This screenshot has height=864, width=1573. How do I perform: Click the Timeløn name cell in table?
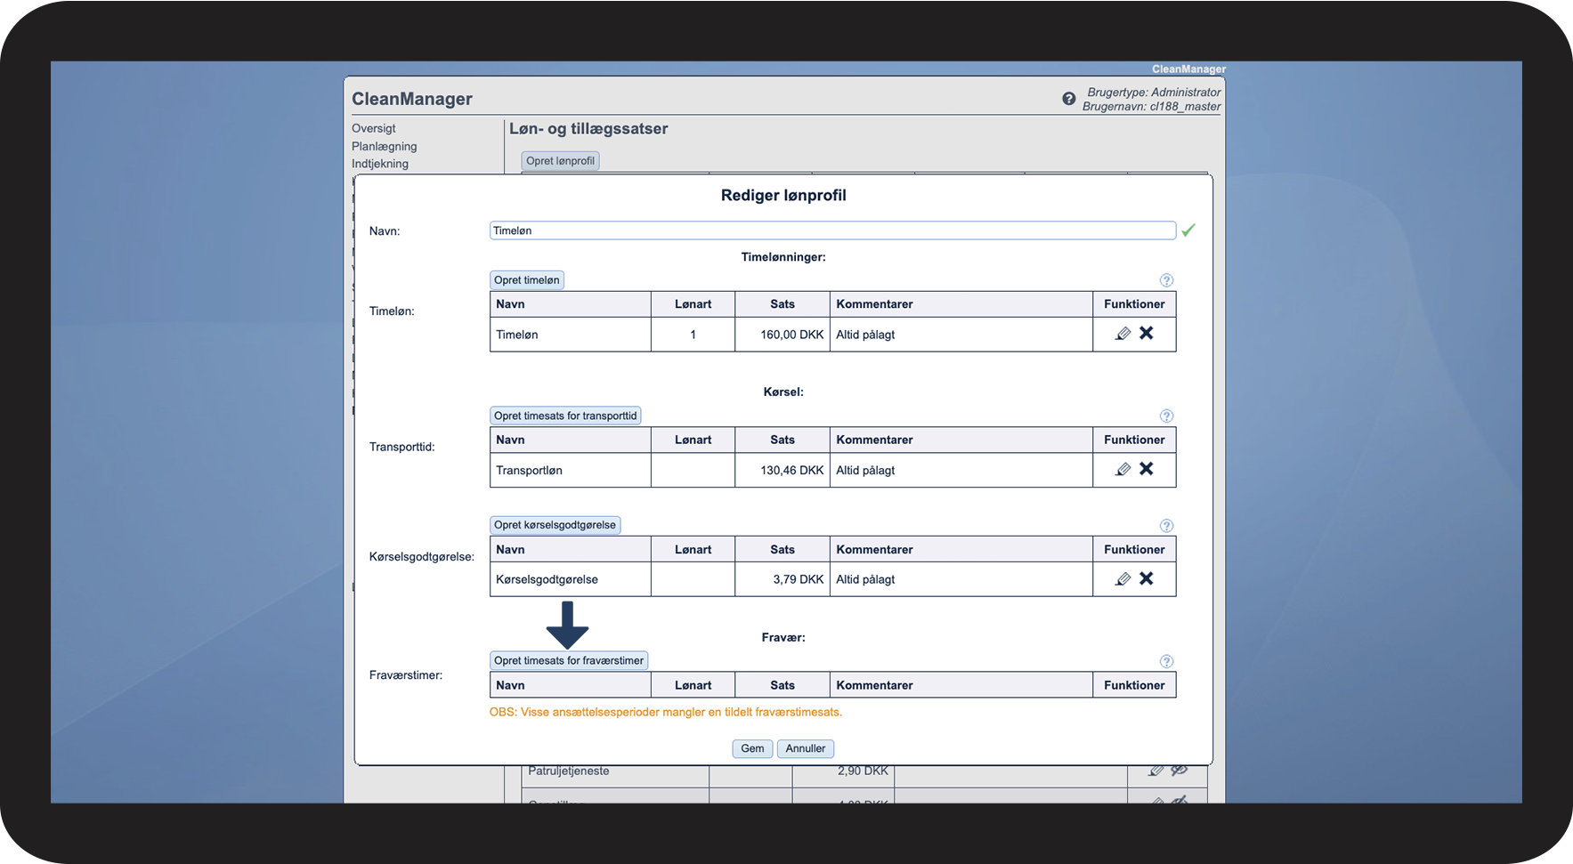[x=571, y=335]
